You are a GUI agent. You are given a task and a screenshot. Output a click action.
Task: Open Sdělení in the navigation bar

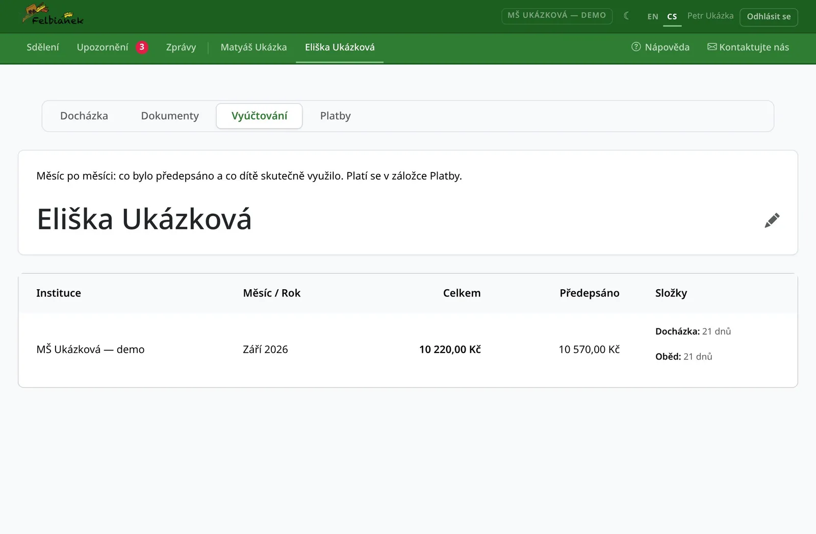[x=43, y=47]
